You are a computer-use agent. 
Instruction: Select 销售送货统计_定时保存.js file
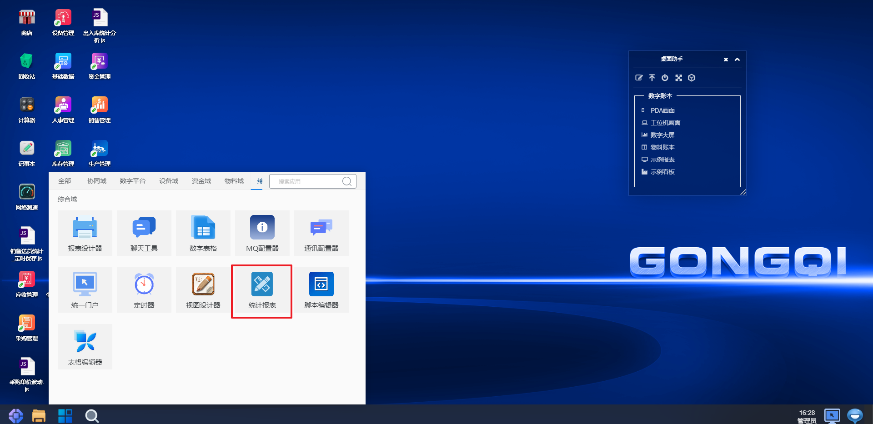tap(27, 244)
